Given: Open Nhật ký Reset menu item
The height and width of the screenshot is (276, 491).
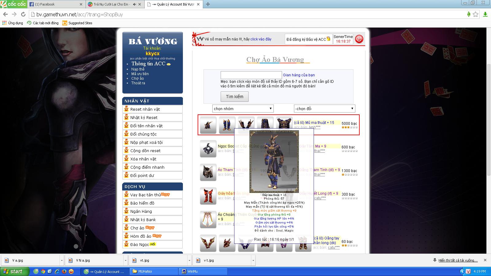Looking at the screenshot, I should tap(153, 117).
